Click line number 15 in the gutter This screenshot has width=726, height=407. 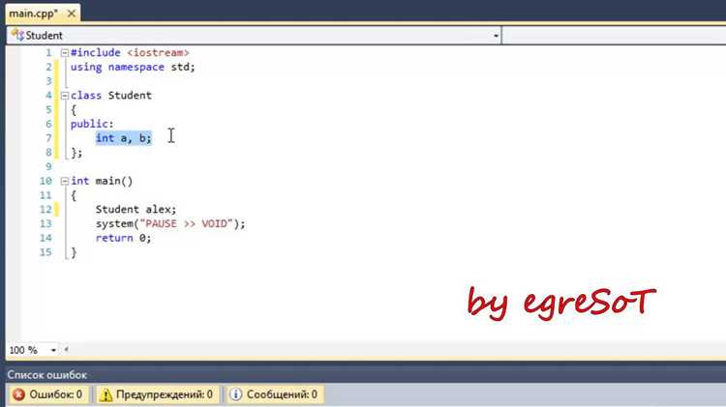(x=45, y=252)
